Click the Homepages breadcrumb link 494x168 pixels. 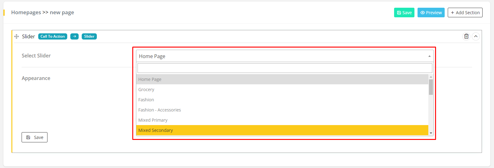tap(26, 12)
